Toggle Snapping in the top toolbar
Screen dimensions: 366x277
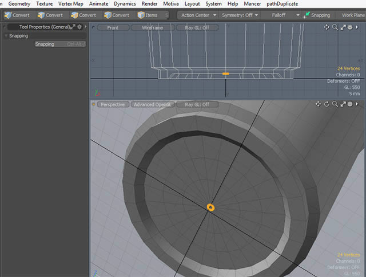click(317, 15)
